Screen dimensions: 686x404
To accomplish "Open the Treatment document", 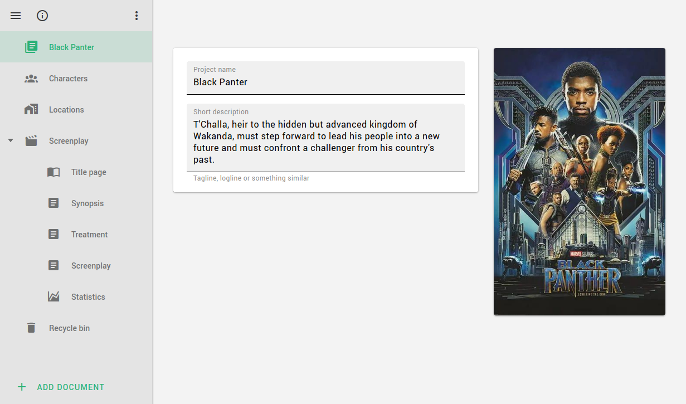I will pyautogui.click(x=76, y=235).
